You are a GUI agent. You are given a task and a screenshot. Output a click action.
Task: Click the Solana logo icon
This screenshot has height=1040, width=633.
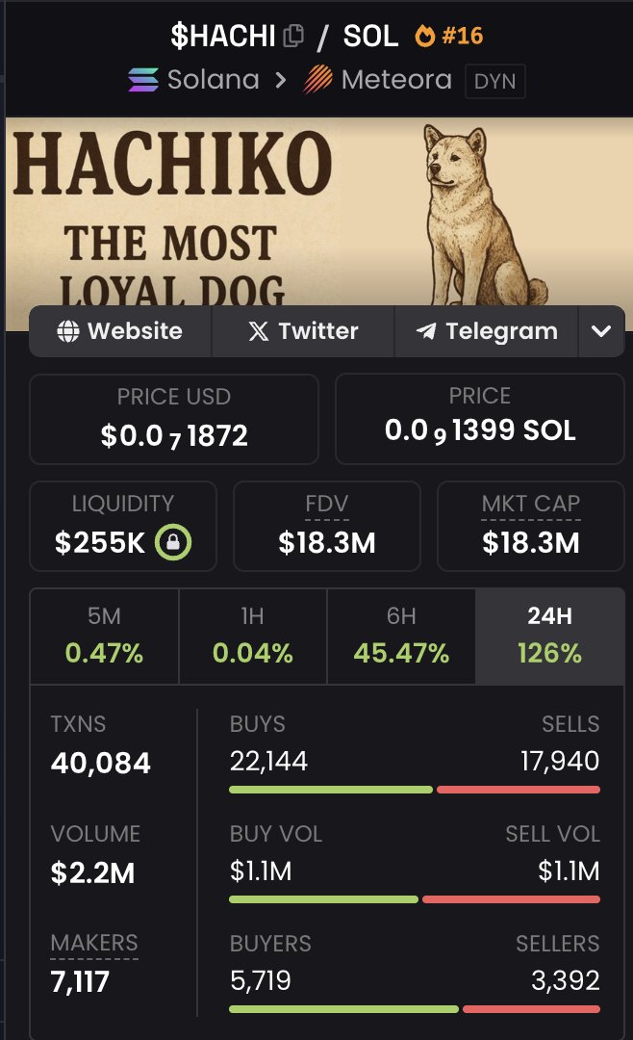(143, 80)
